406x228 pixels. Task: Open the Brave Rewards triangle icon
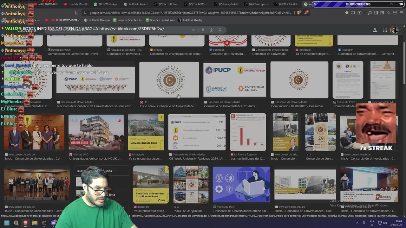click(306, 13)
